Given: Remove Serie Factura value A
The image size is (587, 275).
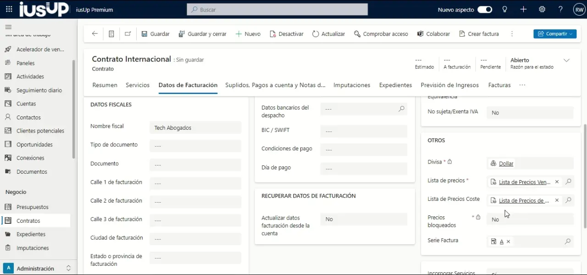Looking at the screenshot, I should click(x=509, y=242).
